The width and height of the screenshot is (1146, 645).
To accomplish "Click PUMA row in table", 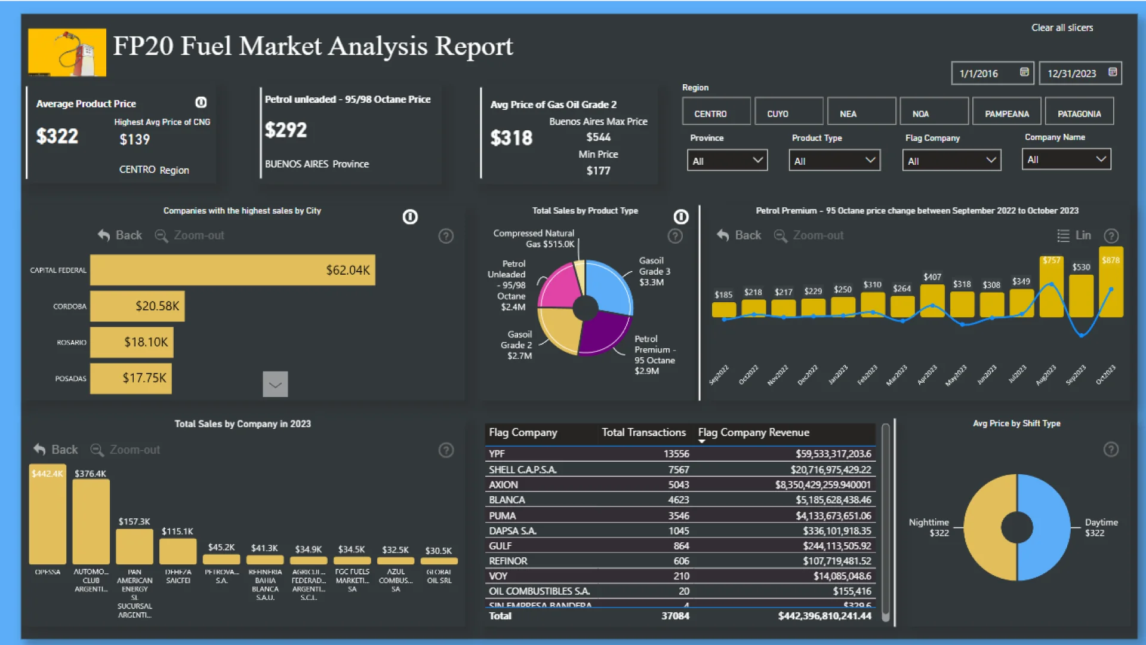I will [x=680, y=515].
